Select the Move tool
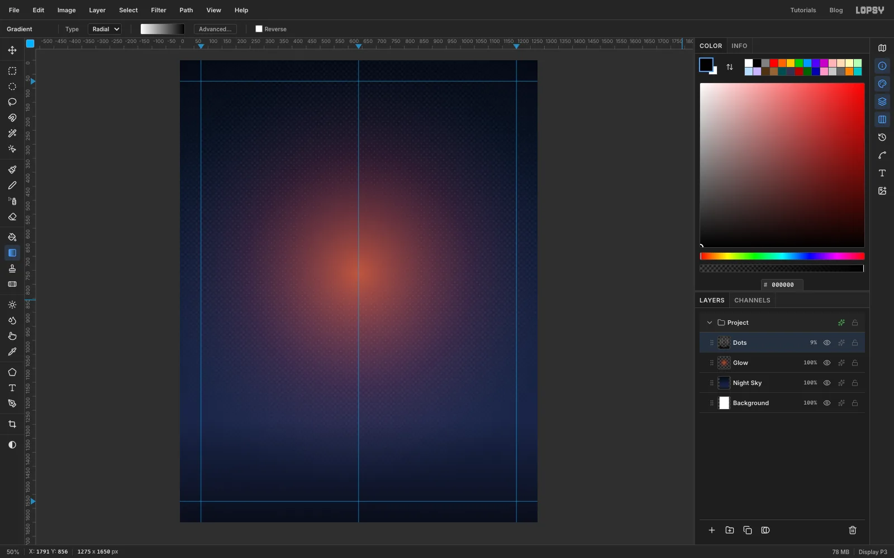 point(12,50)
